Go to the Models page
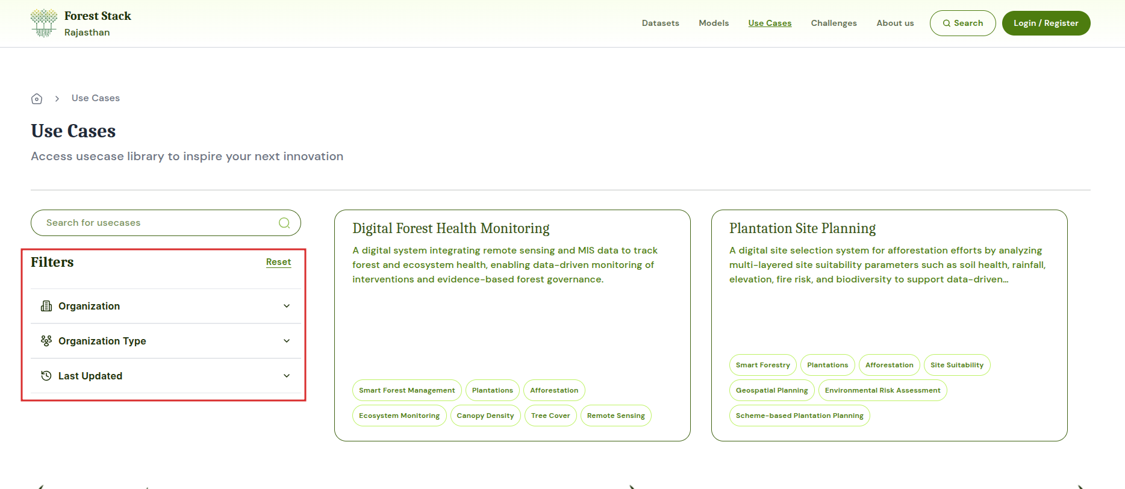 714,23
